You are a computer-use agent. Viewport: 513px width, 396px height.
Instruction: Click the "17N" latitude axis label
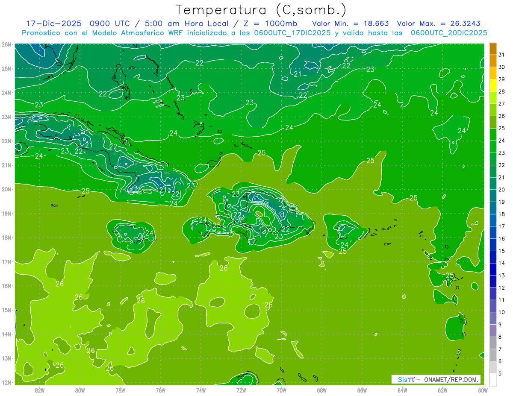click(6, 261)
